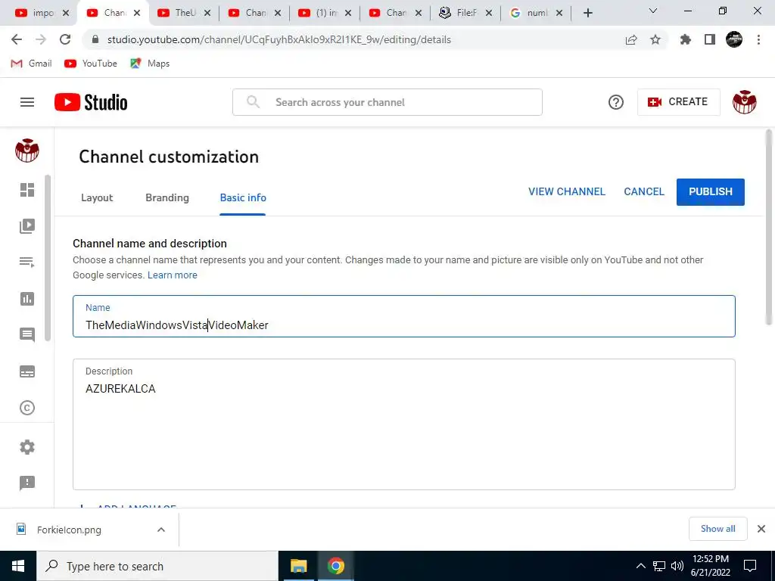Open Subtitles in the sidebar
Image resolution: width=775 pixels, height=581 pixels.
coord(27,371)
